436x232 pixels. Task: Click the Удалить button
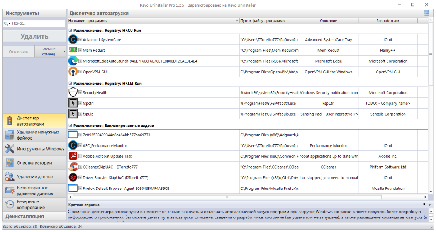click(34, 36)
